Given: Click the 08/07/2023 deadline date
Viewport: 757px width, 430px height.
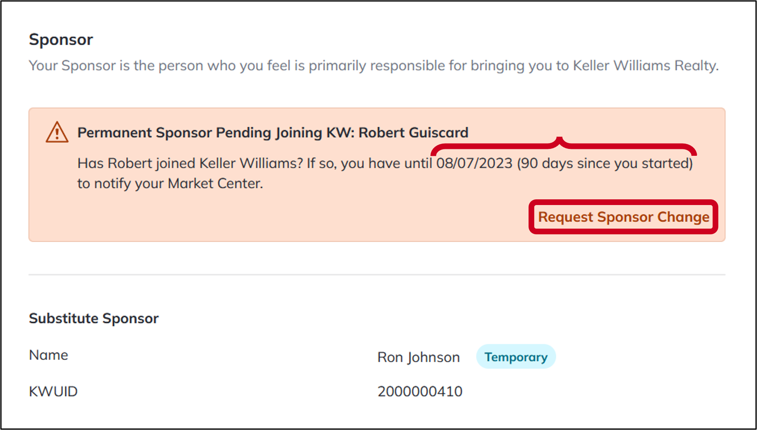Looking at the screenshot, I should 474,163.
